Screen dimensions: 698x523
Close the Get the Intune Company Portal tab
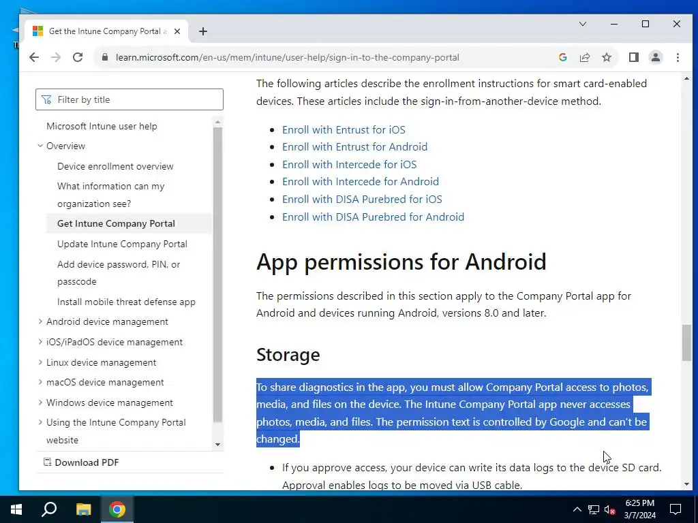pyautogui.click(x=177, y=31)
